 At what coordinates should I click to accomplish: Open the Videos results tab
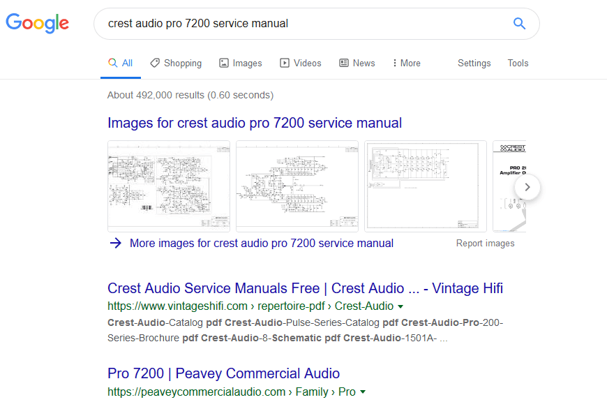300,63
